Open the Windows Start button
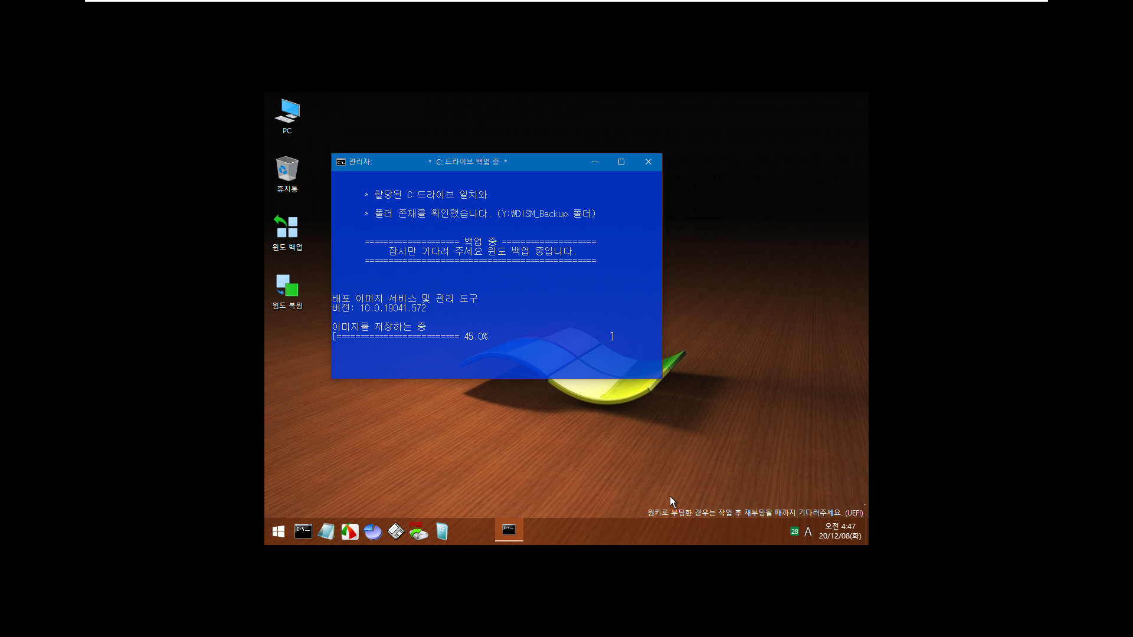The width and height of the screenshot is (1133, 637). (279, 531)
